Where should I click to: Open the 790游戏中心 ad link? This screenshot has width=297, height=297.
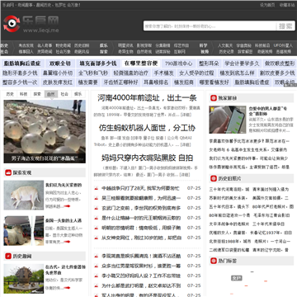click(179, 64)
